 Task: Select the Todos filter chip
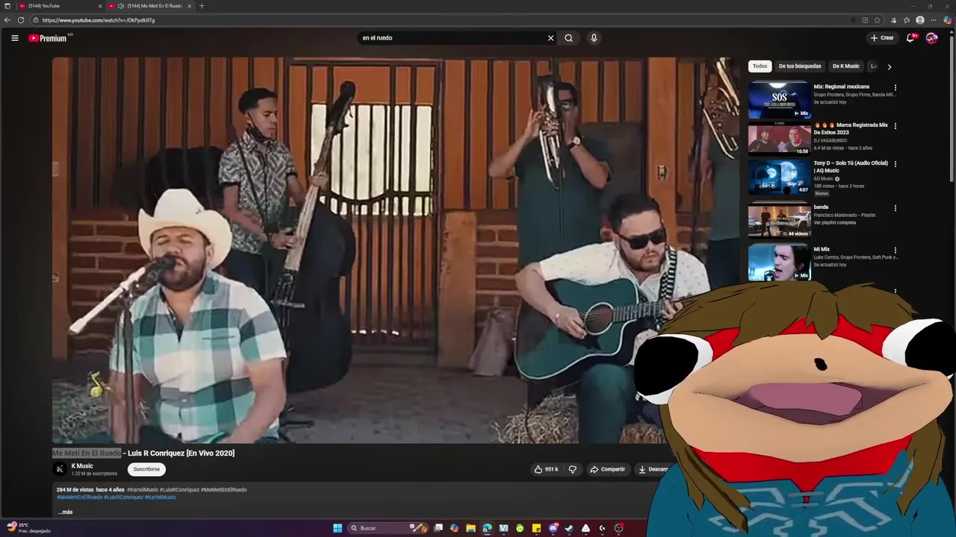pyautogui.click(x=760, y=66)
